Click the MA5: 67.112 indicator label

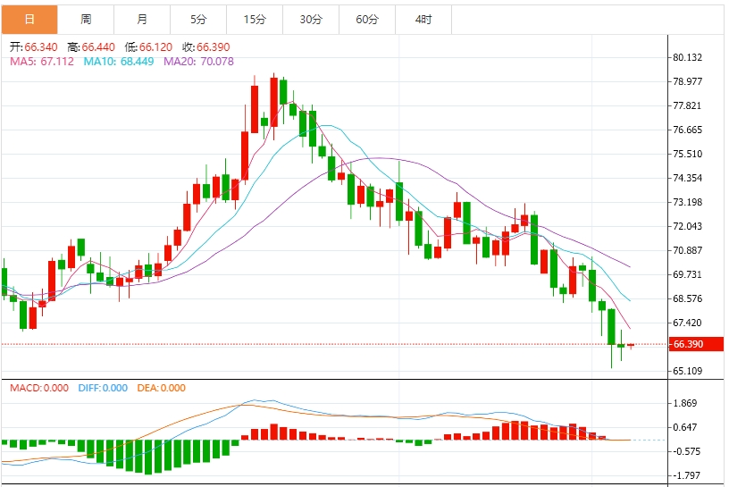click(x=42, y=62)
